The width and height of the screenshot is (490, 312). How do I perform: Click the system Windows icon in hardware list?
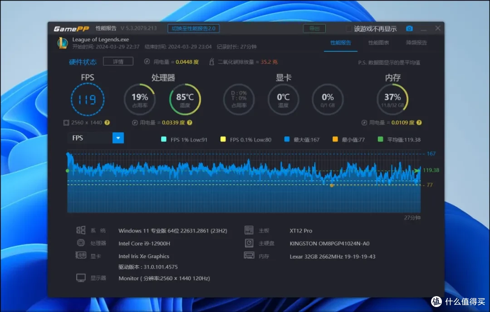tap(81, 230)
